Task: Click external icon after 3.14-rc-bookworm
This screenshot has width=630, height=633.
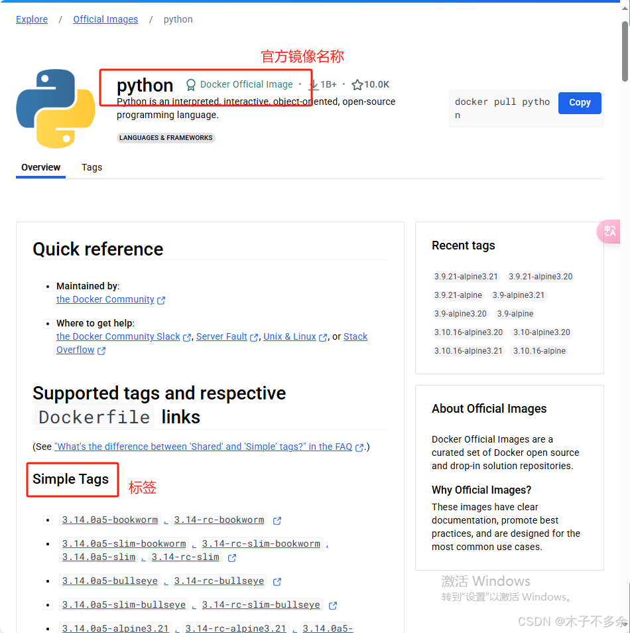Action: (277, 521)
